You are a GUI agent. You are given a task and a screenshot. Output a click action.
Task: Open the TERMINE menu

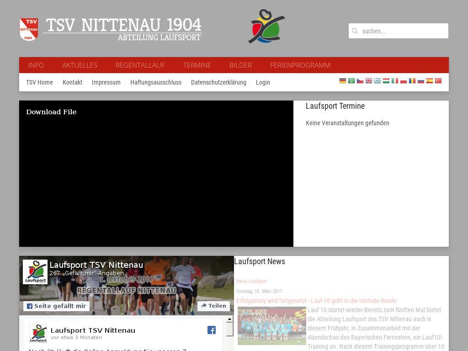197,65
